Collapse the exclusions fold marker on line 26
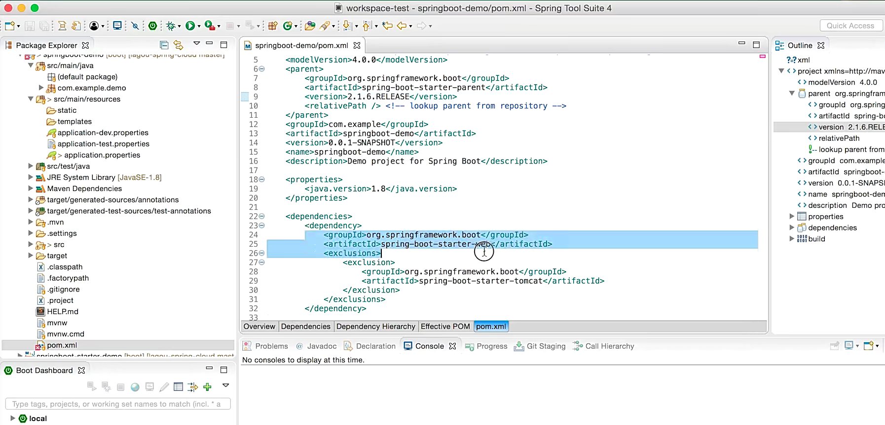Viewport: 885px width, 425px height. tap(262, 253)
